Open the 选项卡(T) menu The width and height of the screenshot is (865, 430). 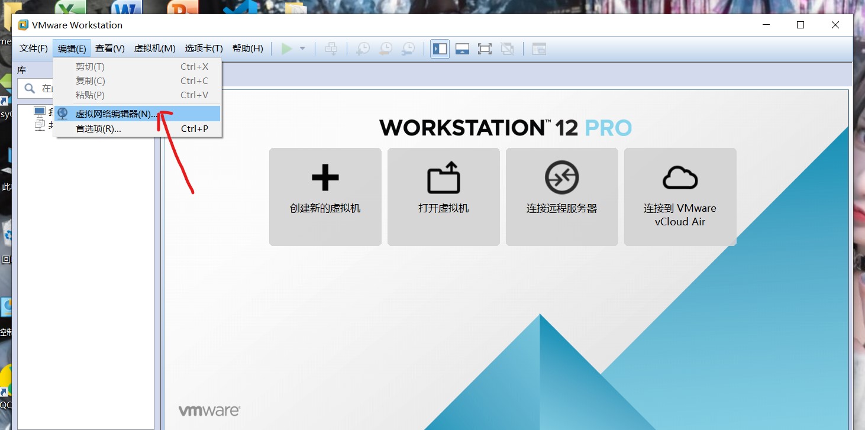click(204, 49)
